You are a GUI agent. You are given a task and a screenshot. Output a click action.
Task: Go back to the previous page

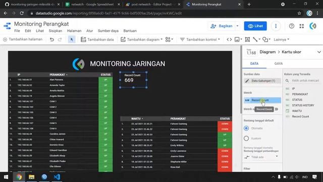[6, 13]
